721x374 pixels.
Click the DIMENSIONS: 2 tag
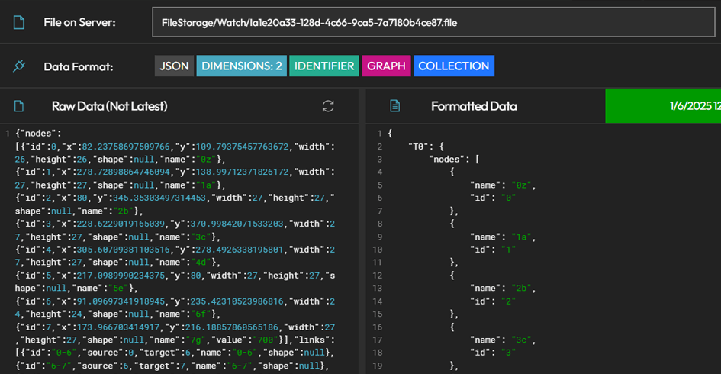pyautogui.click(x=241, y=66)
